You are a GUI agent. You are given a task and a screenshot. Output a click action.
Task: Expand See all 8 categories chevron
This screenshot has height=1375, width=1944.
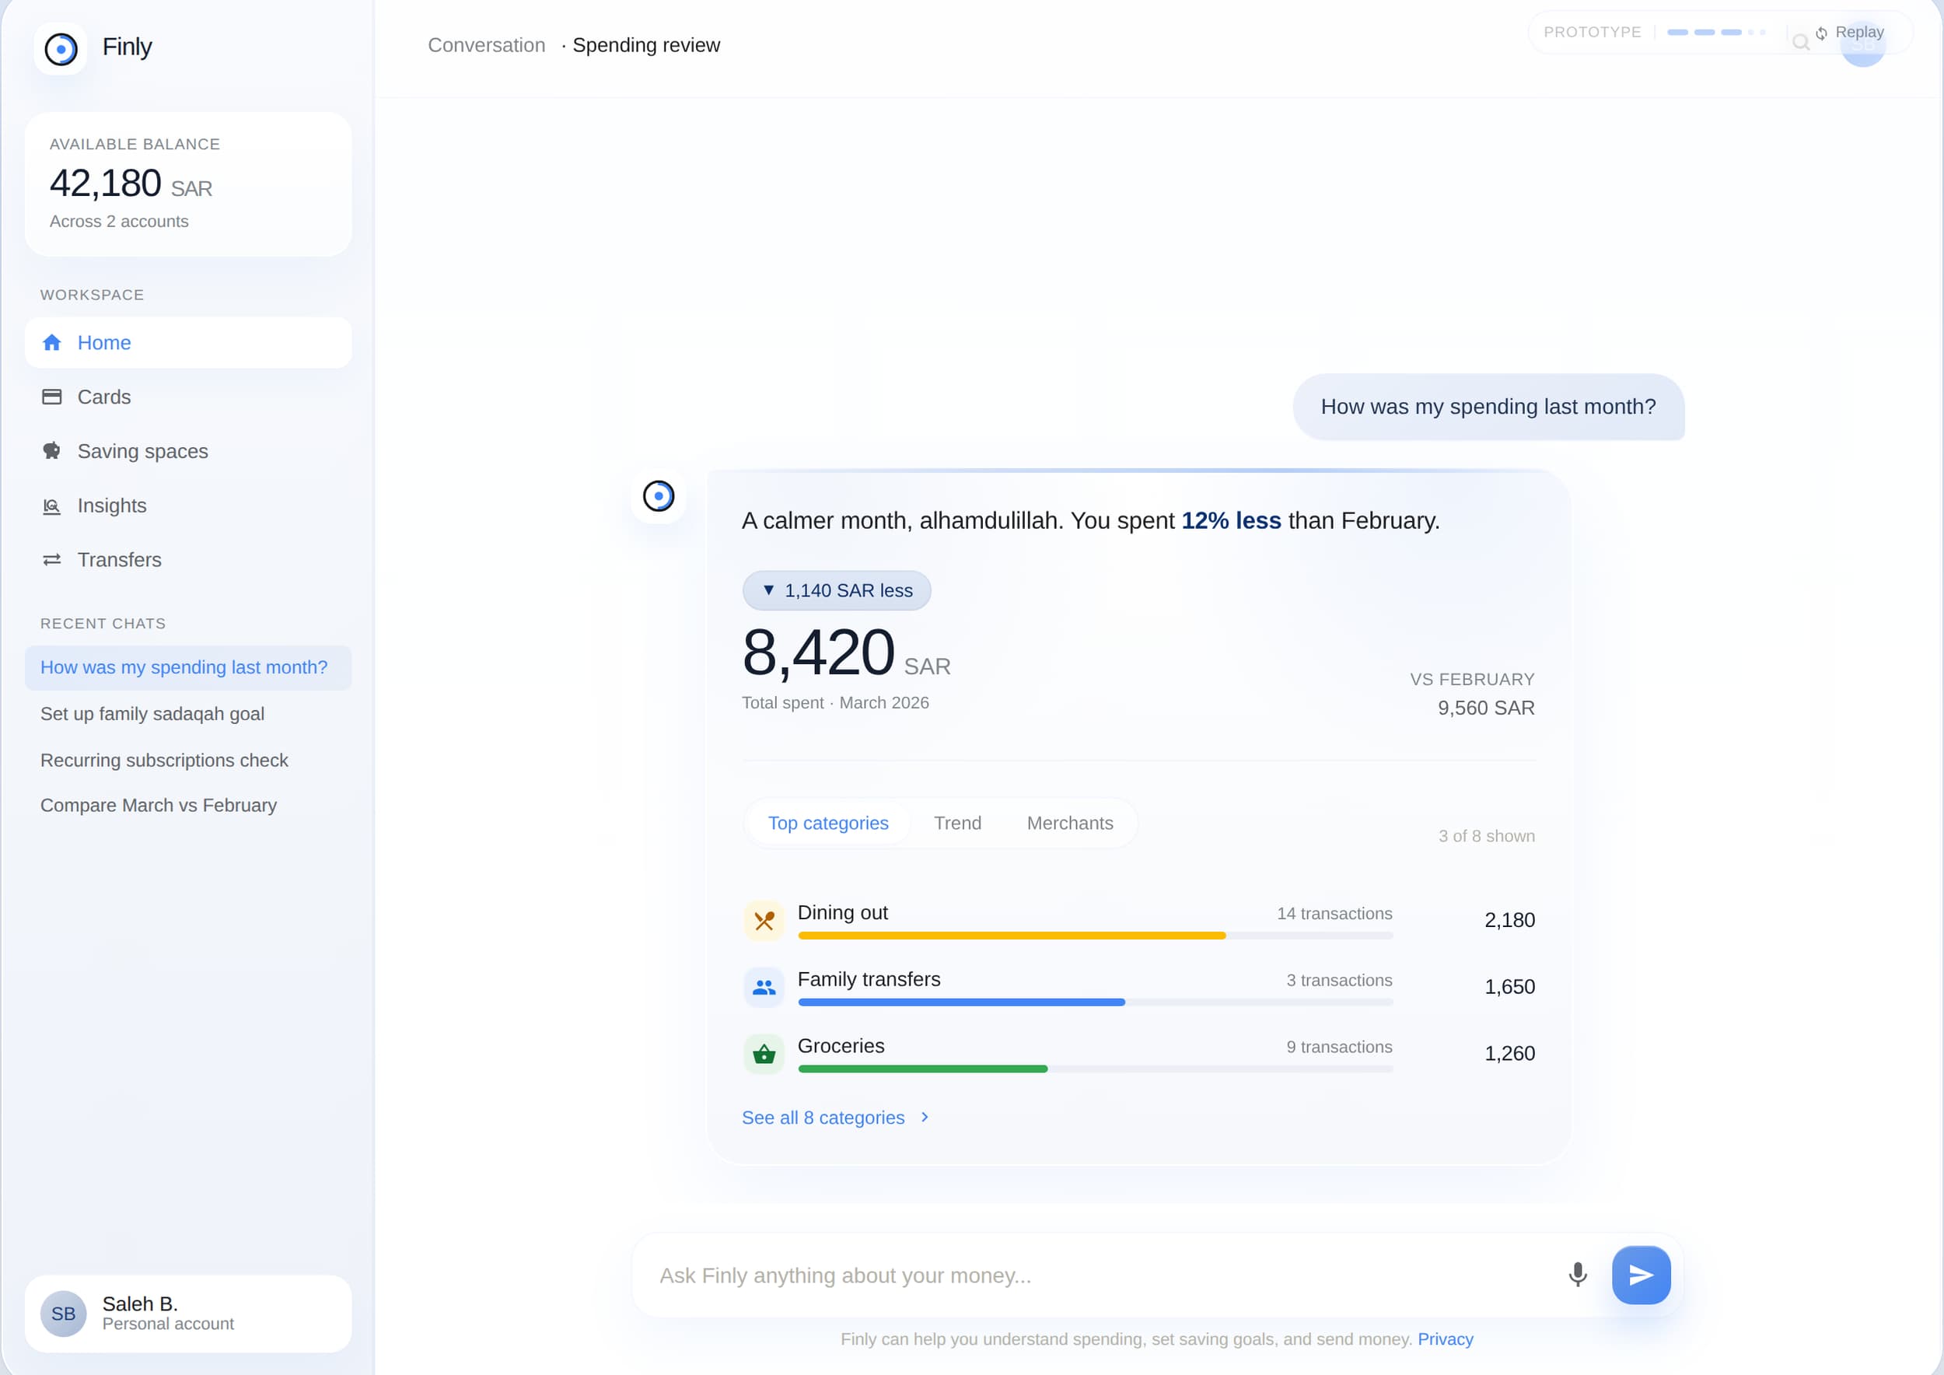coord(925,1117)
